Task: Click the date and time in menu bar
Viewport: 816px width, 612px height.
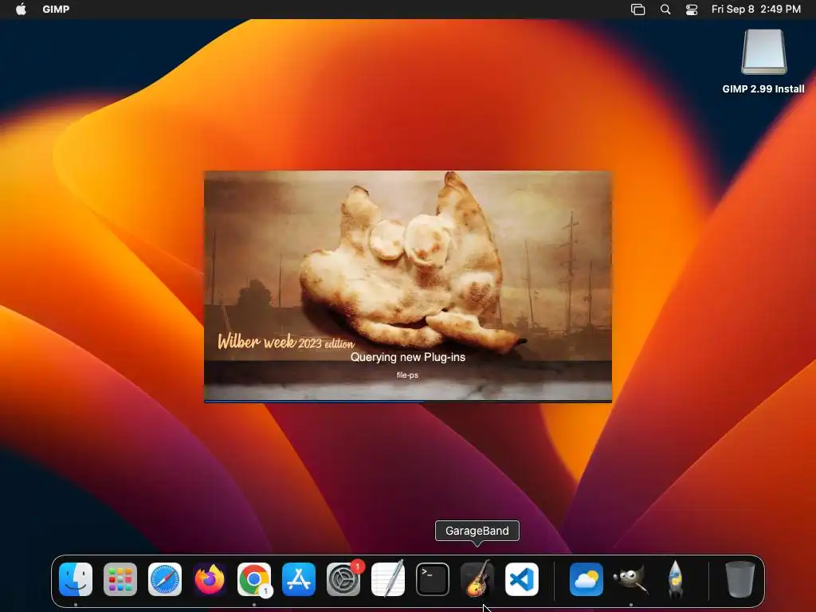Action: 756,10
